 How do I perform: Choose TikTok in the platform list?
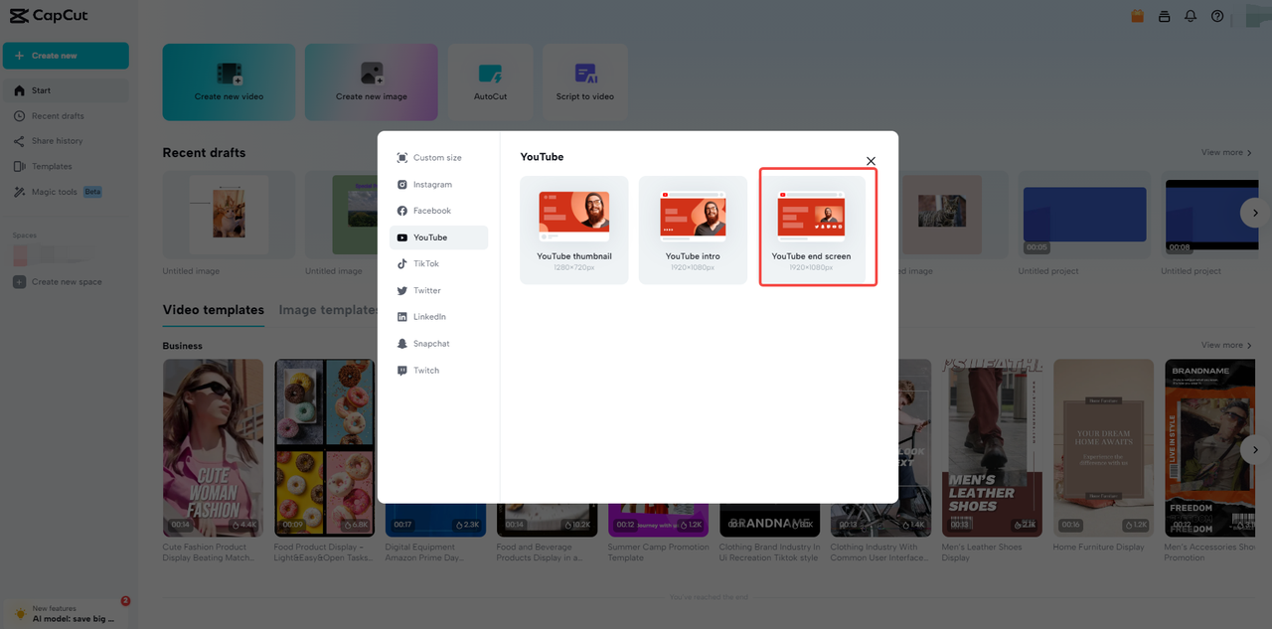(438, 263)
